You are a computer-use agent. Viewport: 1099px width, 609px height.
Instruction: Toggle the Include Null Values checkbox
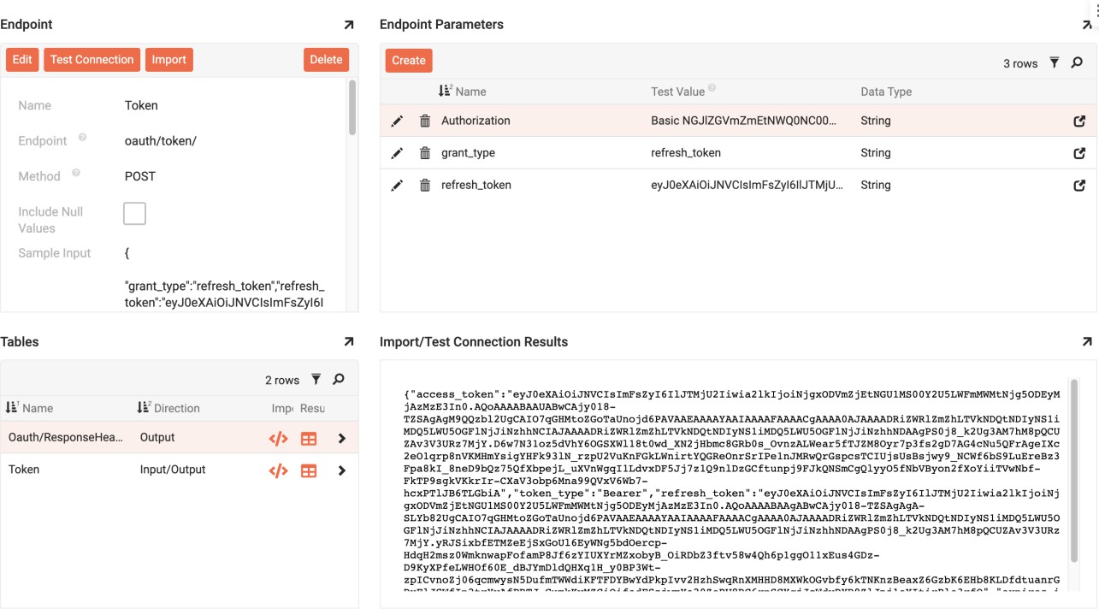click(x=134, y=213)
